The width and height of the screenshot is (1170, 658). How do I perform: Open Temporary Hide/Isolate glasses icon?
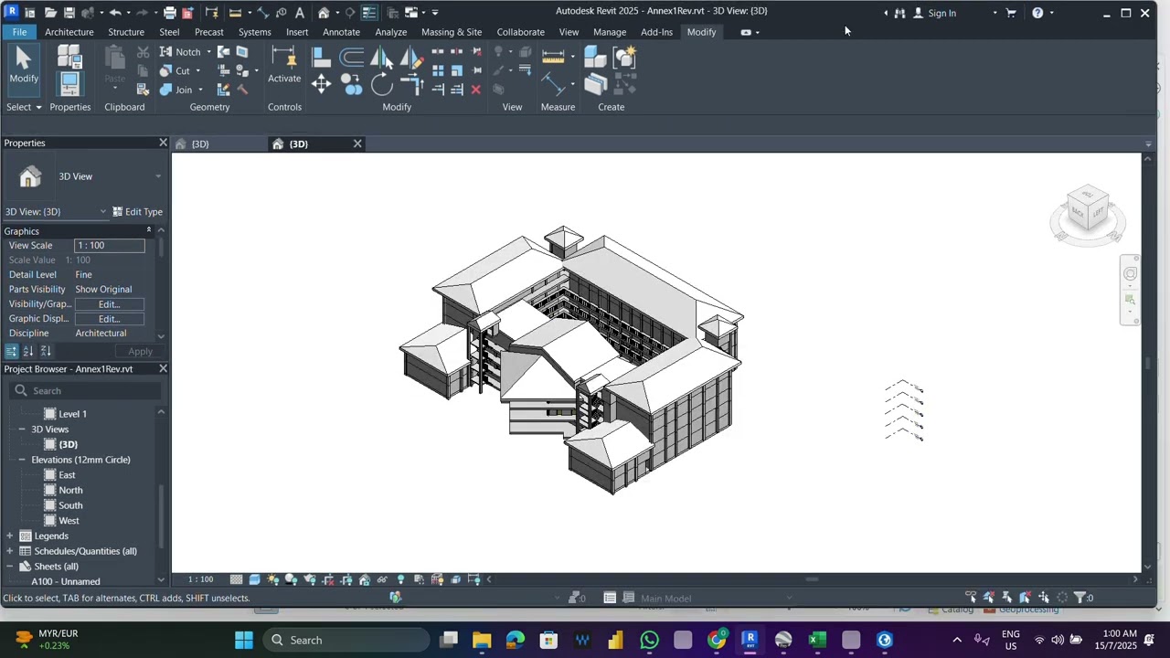tap(382, 579)
